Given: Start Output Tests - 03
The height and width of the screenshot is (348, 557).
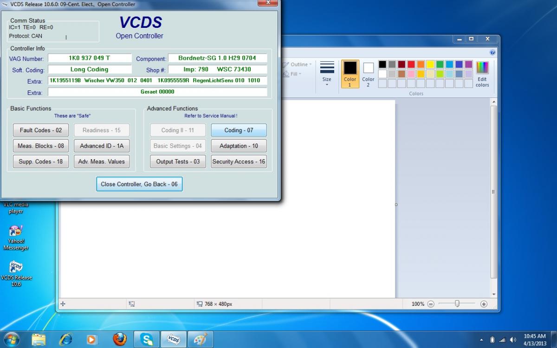Looking at the screenshot, I should pyautogui.click(x=178, y=161).
